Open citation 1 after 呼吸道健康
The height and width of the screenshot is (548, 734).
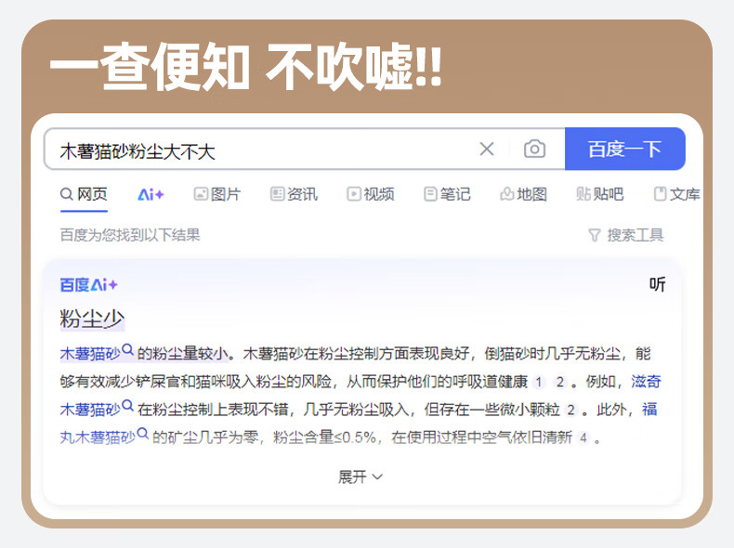click(539, 383)
